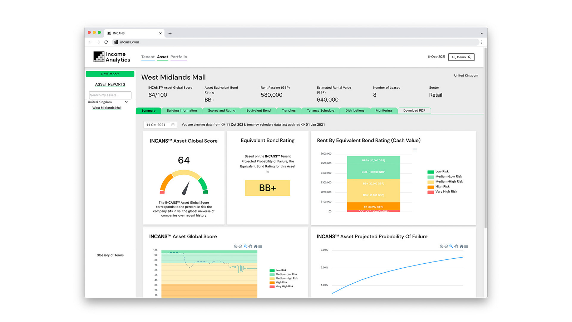572x322 pixels.
Task: Activate the selection-zoom magnifier on Asset Global Score chart
Action: tap(245, 246)
